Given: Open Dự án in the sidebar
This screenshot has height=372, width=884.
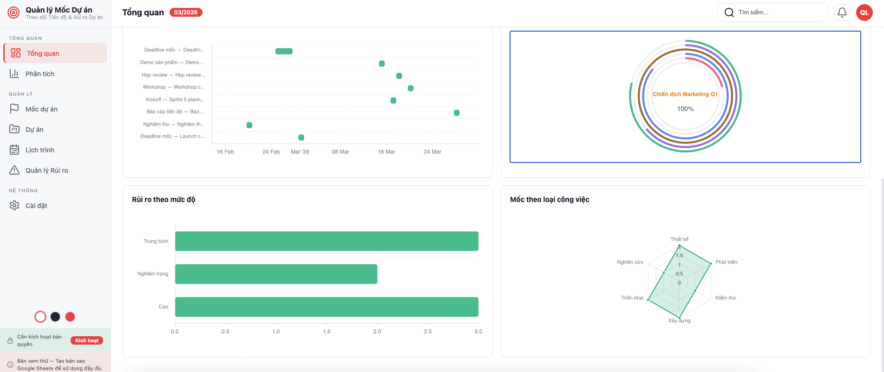Looking at the screenshot, I should tap(34, 130).
